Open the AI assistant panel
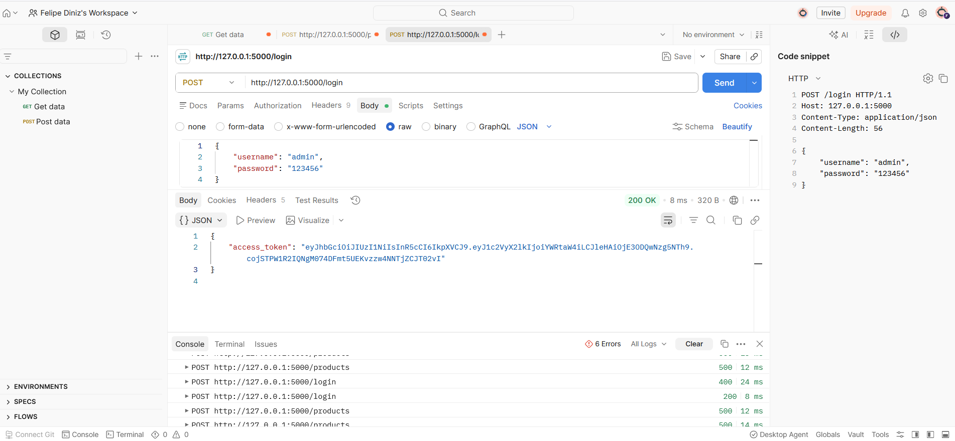This screenshot has width=955, height=441. coord(839,35)
